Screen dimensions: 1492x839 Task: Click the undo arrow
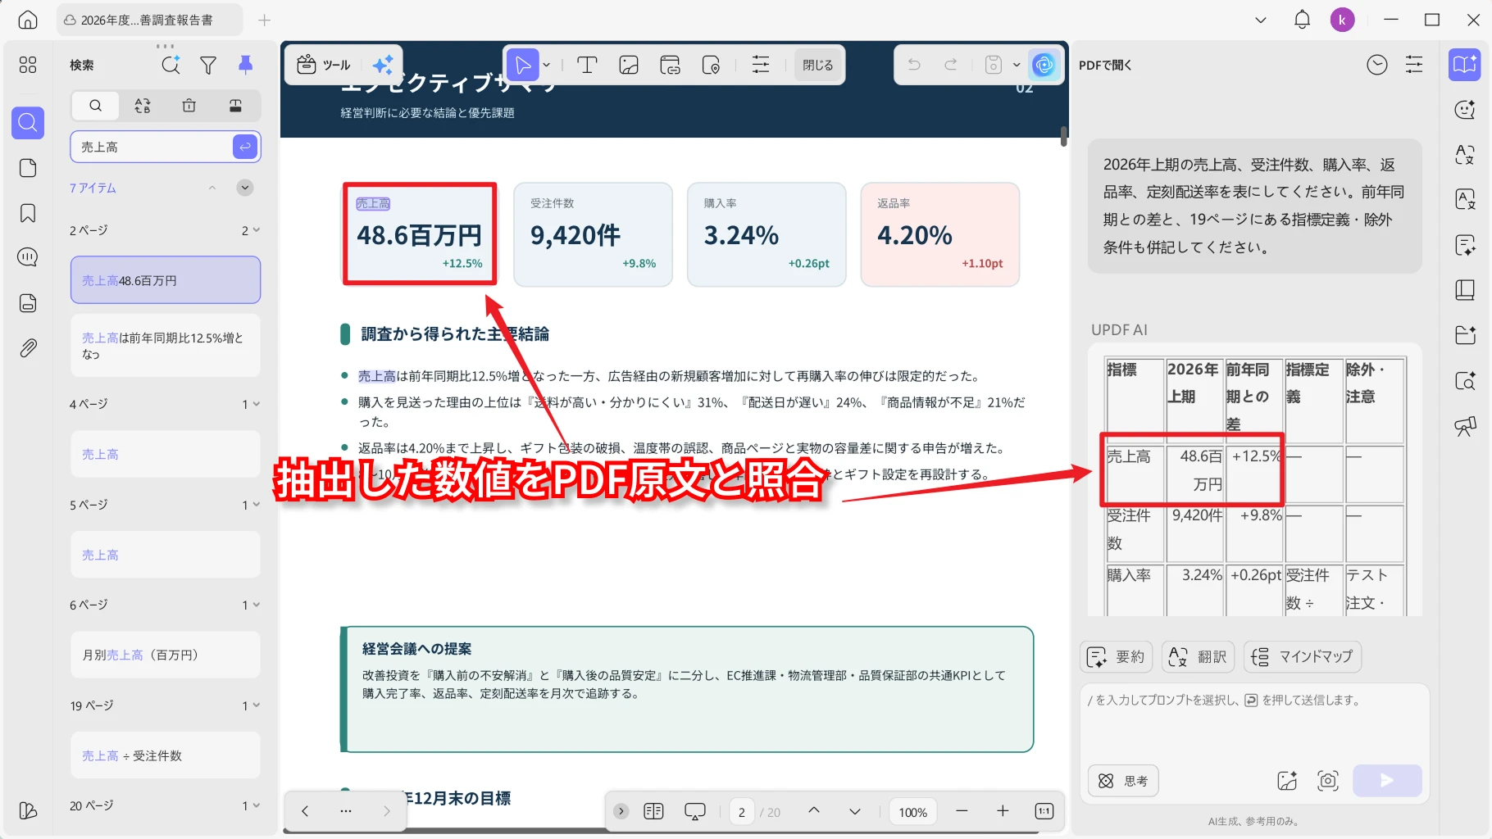(914, 64)
